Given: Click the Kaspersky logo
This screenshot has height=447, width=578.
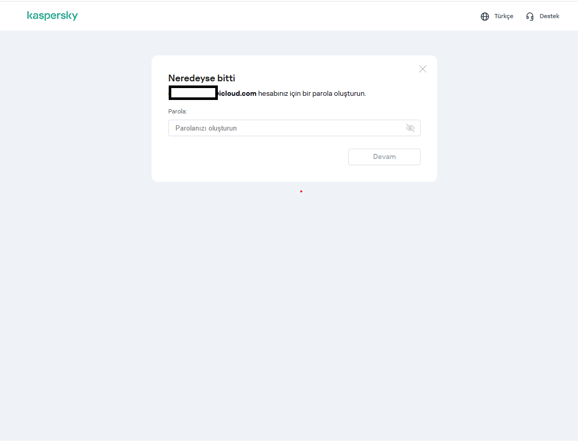Looking at the screenshot, I should [52, 16].
